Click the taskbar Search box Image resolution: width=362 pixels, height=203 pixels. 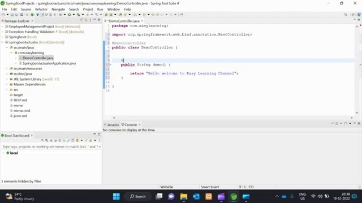pyautogui.click(x=137, y=196)
